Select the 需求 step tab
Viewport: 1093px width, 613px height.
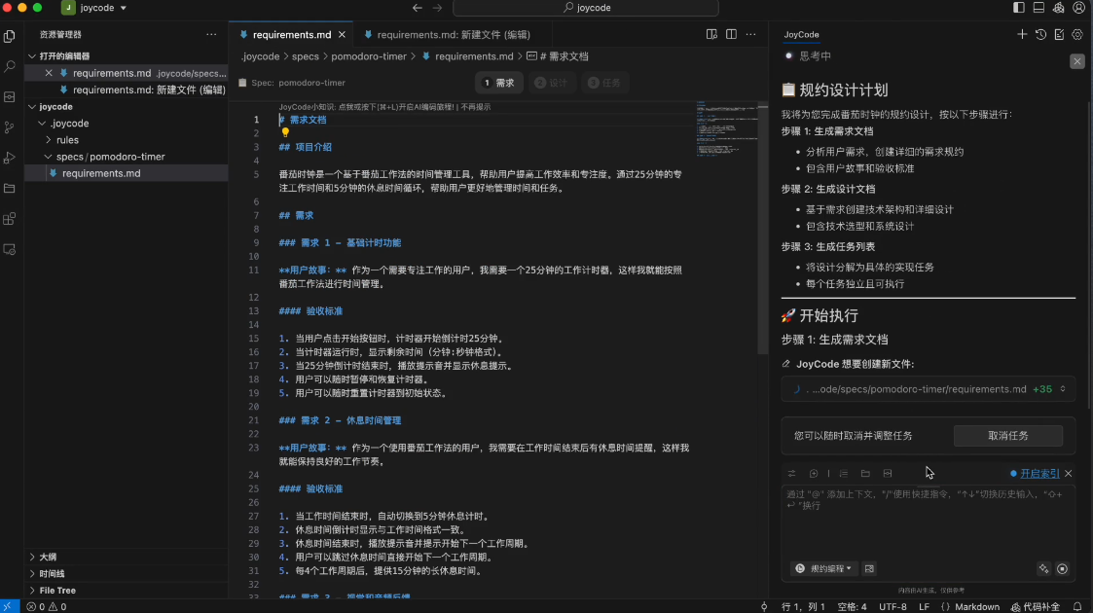(499, 83)
